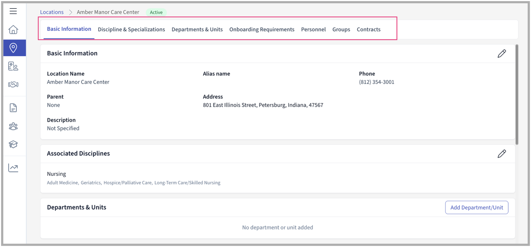Click the handshake icon in sidebar
The width and height of the screenshot is (532, 248).
point(13,84)
